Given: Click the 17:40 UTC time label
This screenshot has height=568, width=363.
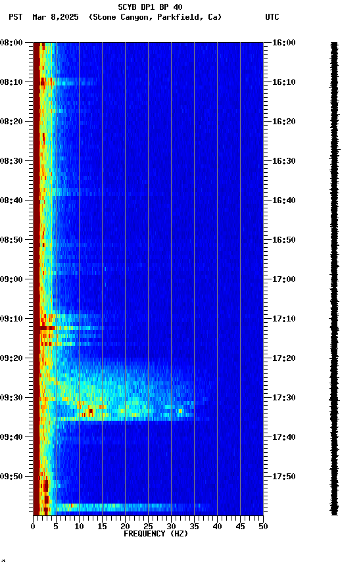Looking at the screenshot, I should (284, 438).
